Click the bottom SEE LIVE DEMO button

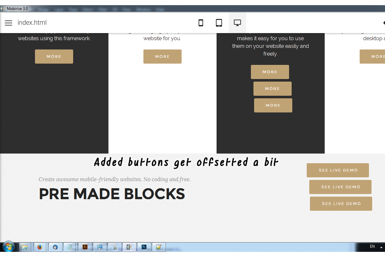[341, 203]
